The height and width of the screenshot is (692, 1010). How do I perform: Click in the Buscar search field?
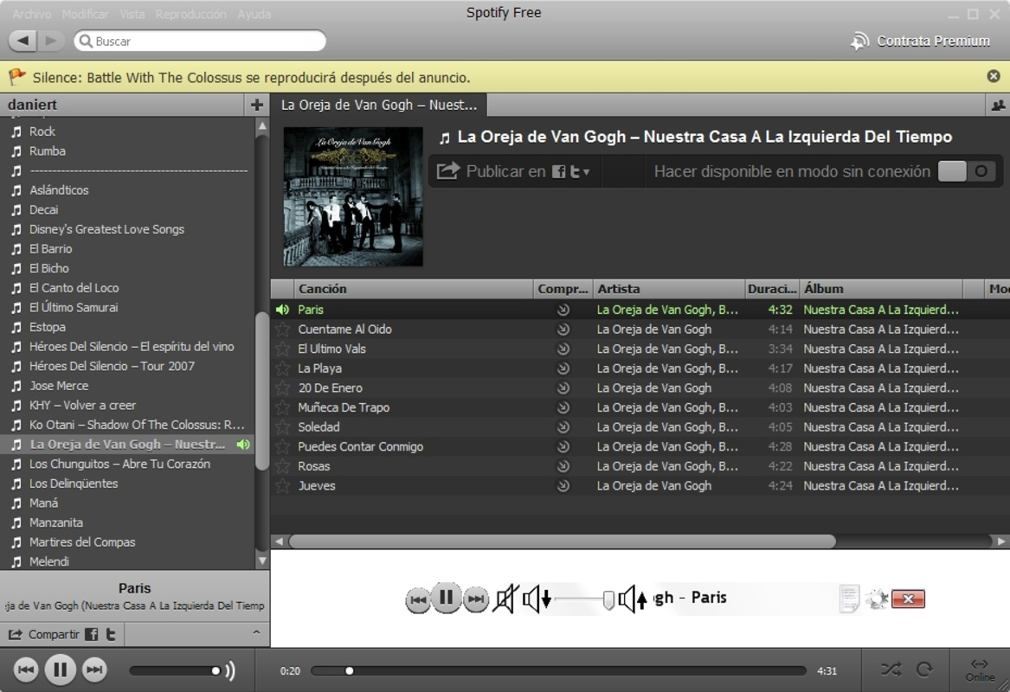coord(200,41)
